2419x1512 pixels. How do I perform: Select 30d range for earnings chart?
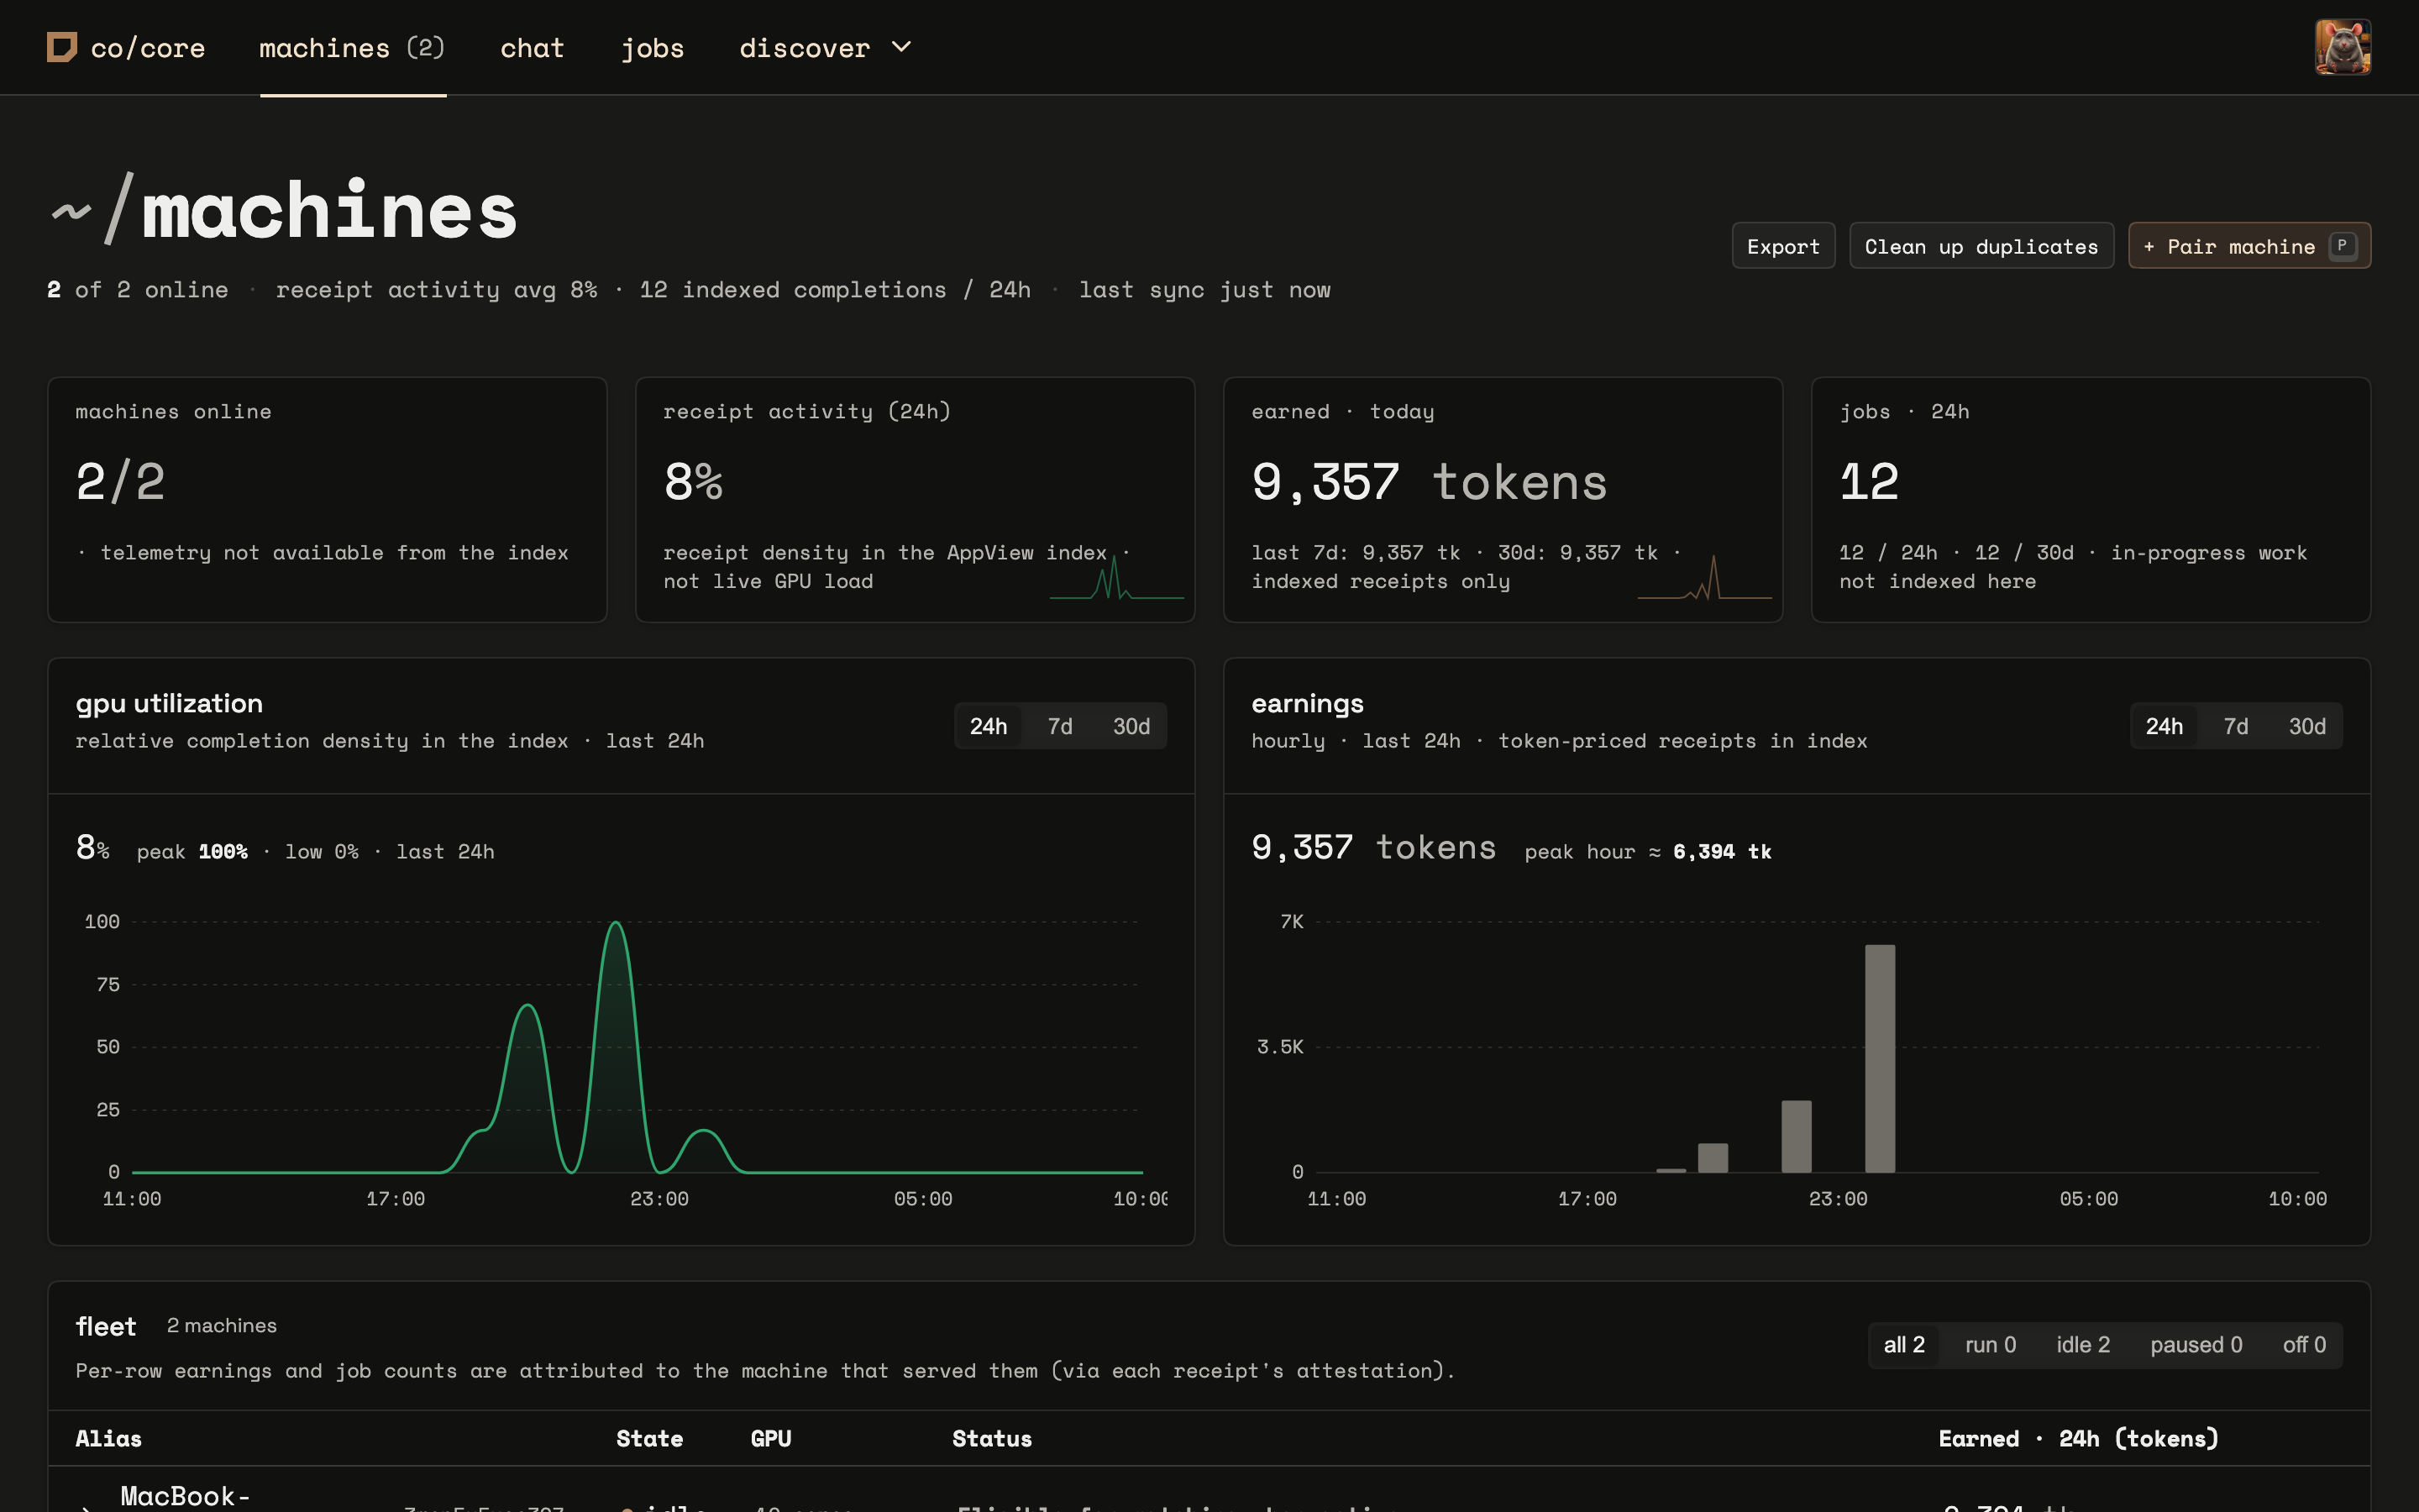pyautogui.click(x=2307, y=726)
